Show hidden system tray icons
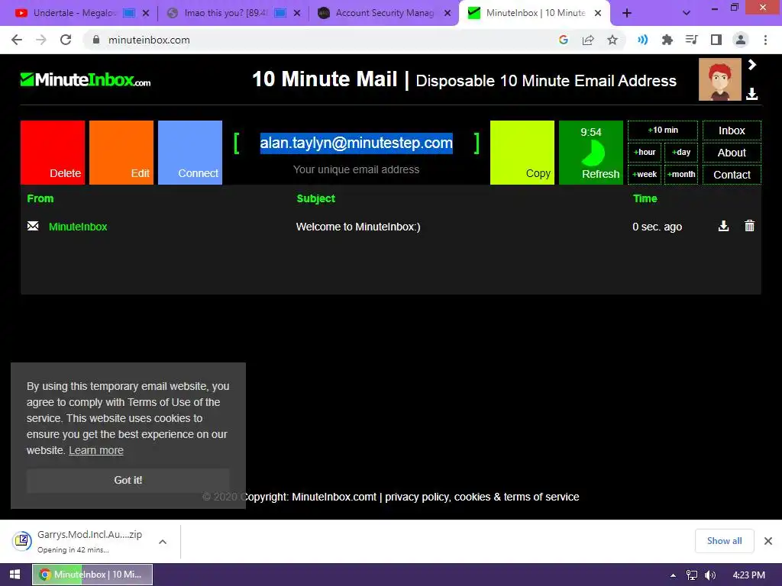This screenshot has width=782, height=586. 673,575
